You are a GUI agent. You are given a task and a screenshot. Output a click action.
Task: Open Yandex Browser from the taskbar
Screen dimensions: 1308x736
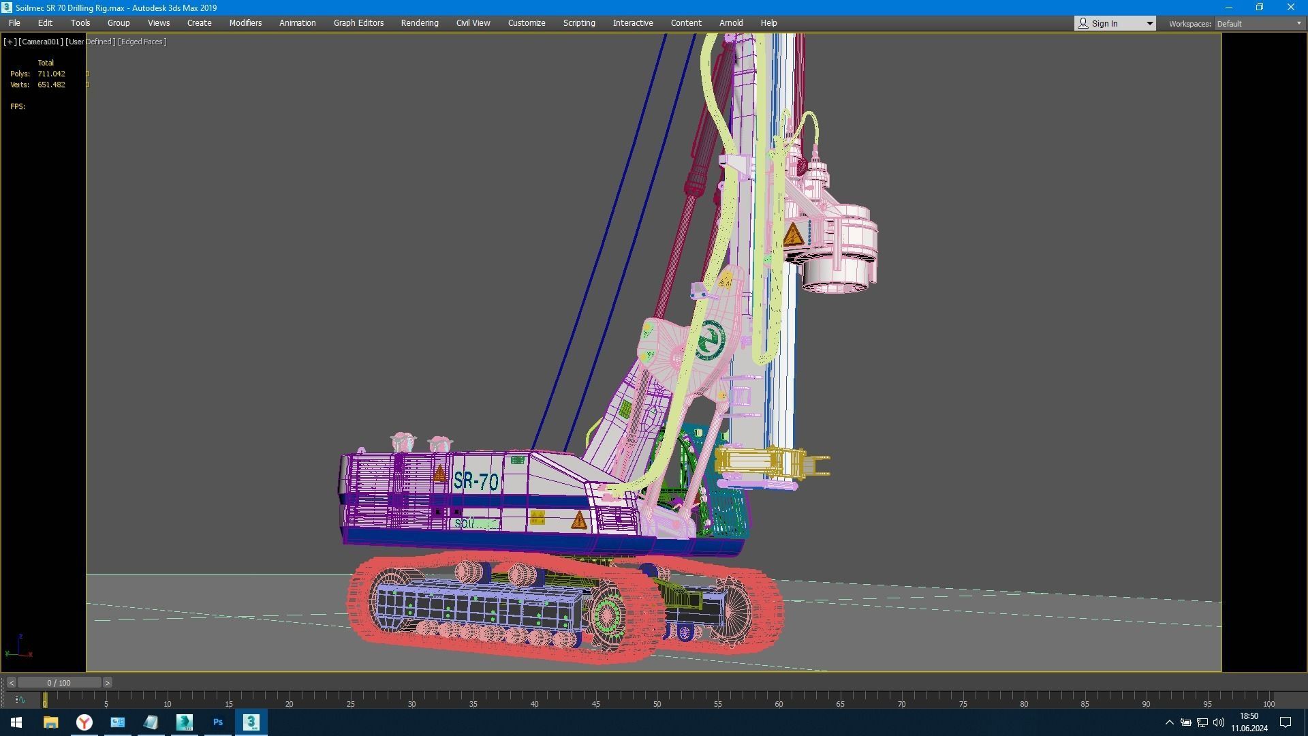pos(84,722)
